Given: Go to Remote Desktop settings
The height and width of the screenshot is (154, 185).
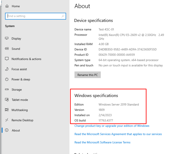Looking at the screenshot, I should [22, 120].
